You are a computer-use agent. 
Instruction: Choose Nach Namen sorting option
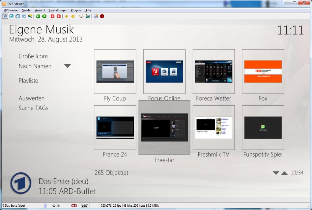click(x=35, y=66)
